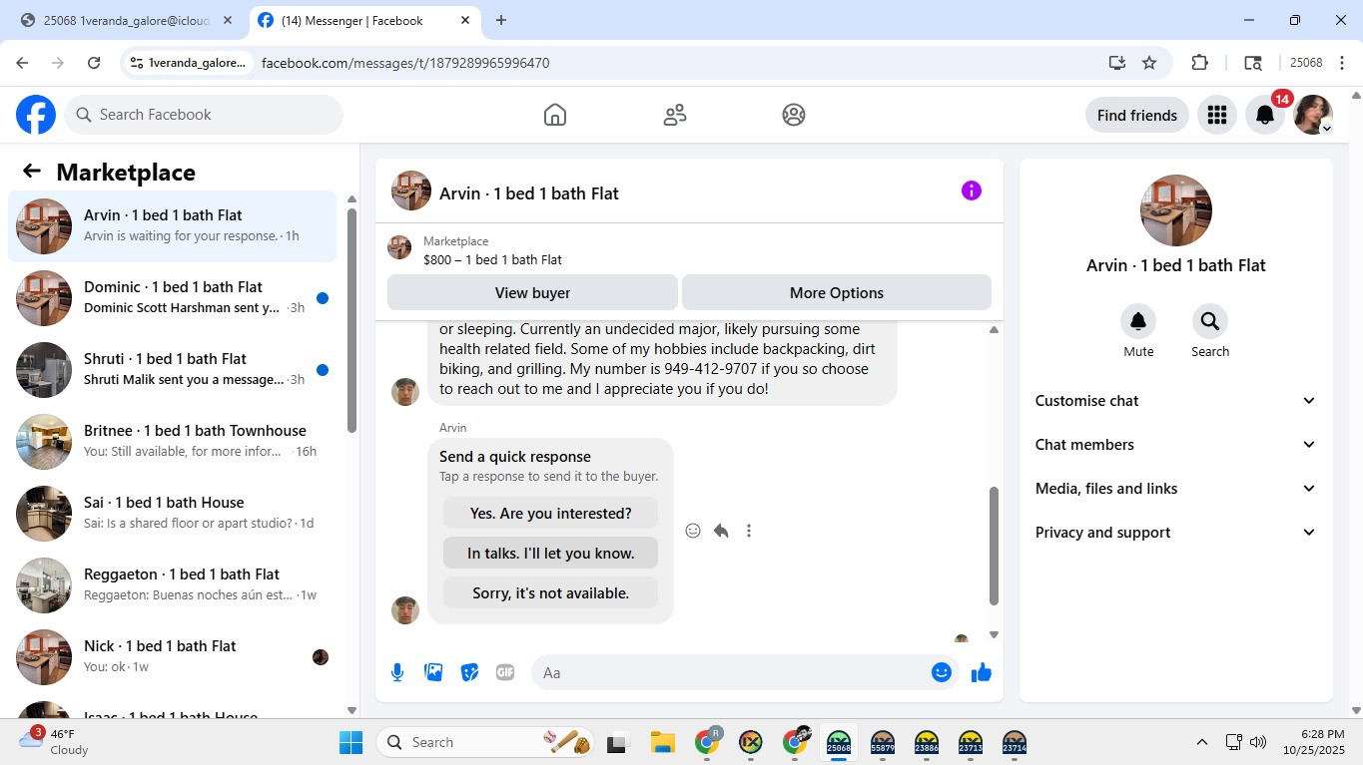Open Sai 1 bed 1 bath House chat
1363x765 pixels.
(x=173, y=514)
